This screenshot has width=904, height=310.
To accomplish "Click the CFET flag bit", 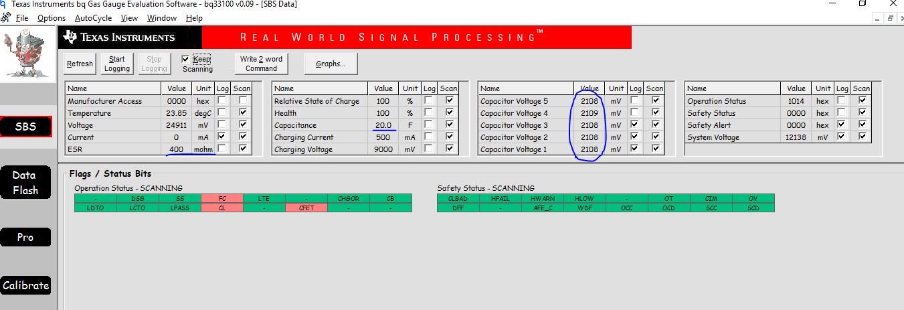I will tap(306, 208).
